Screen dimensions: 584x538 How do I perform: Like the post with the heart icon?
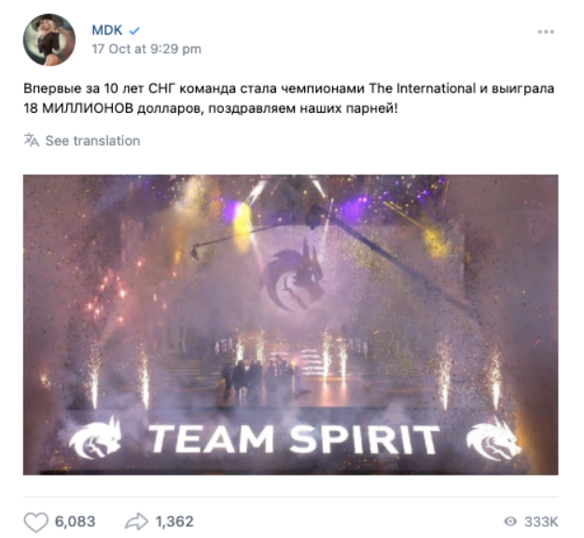(35, 521)
